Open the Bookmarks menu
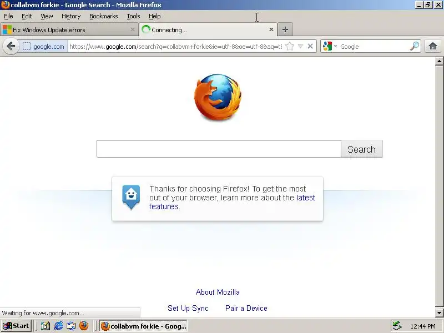This screenshot has height=333, width=444. pyautogui.click(x=104, y=16)
